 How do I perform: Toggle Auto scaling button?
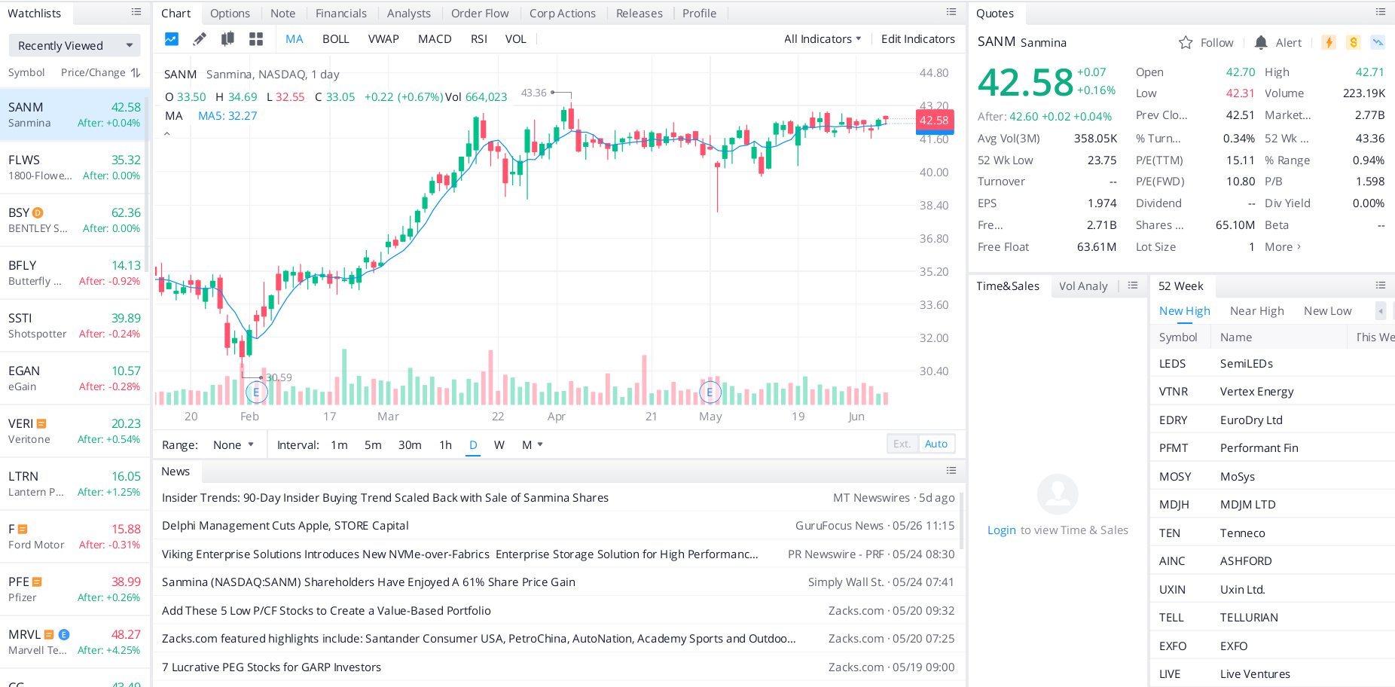[936, 444]
